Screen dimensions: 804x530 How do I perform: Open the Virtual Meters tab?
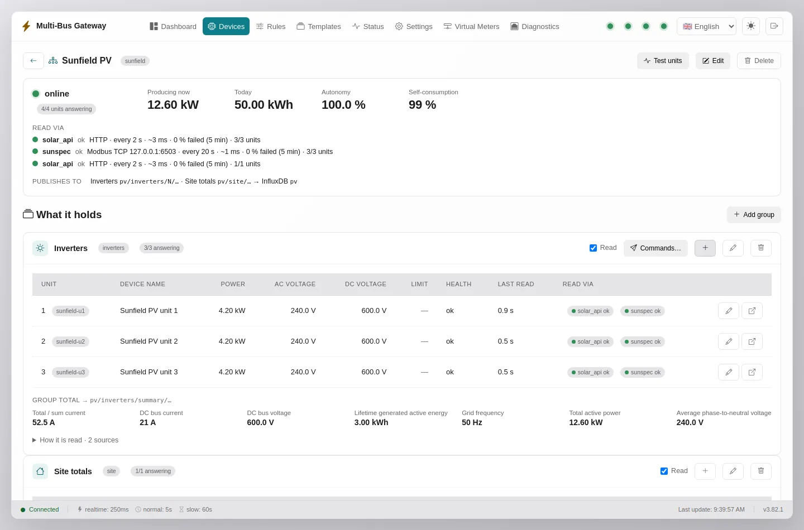[471, 26]
